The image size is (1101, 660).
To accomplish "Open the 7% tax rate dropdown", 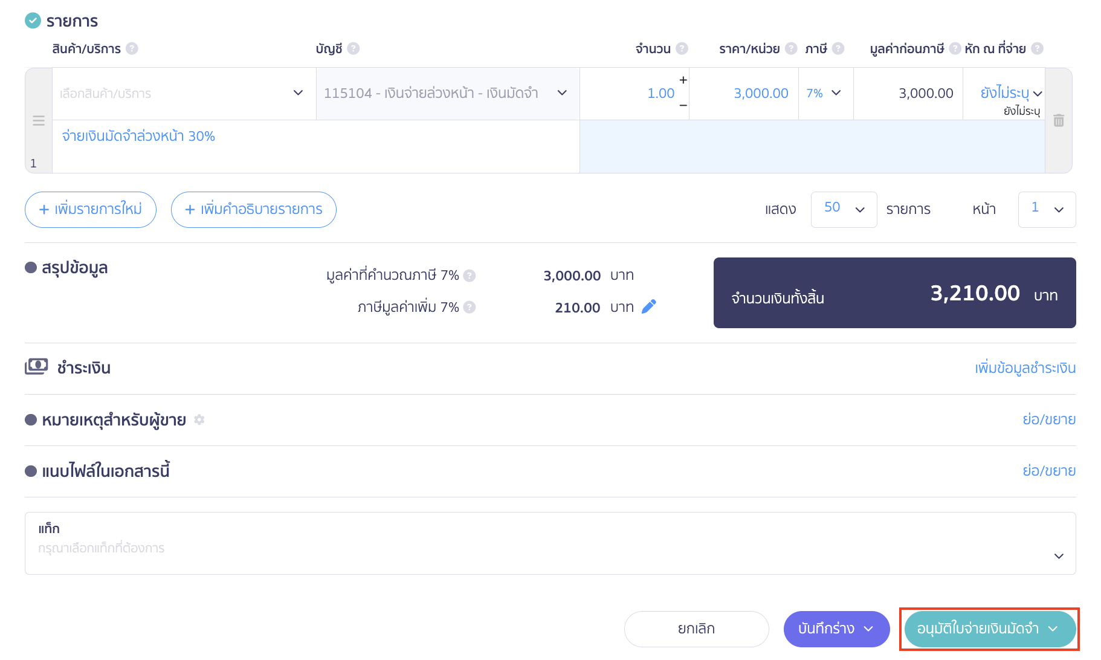I will pos(825,93).
